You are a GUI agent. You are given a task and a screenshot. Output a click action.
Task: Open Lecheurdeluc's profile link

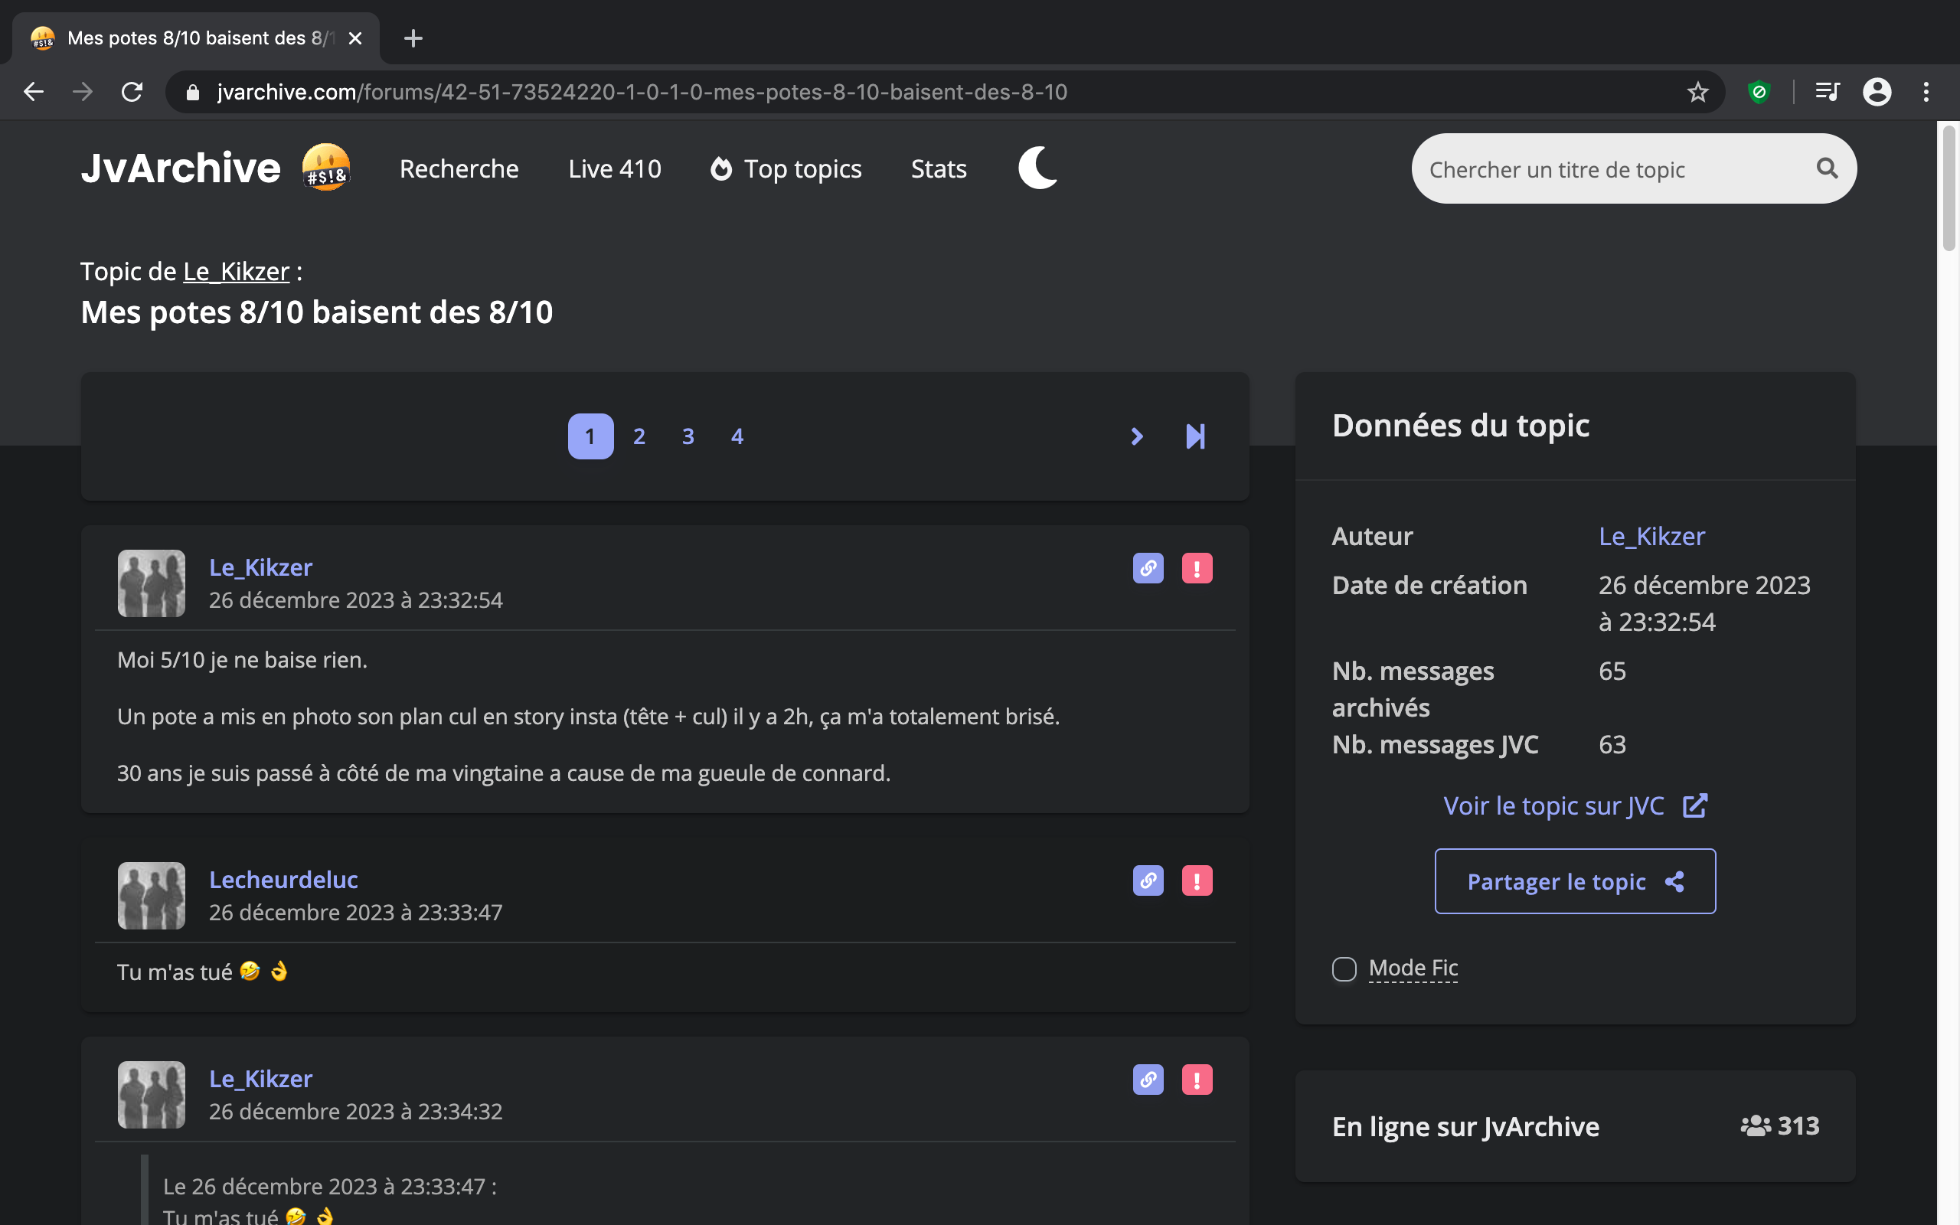point(283,880)
